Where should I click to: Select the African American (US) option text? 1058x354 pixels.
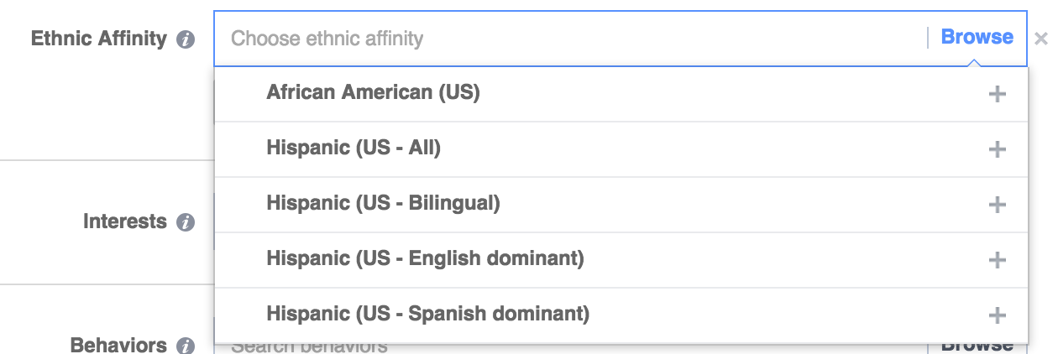point(373,92)
